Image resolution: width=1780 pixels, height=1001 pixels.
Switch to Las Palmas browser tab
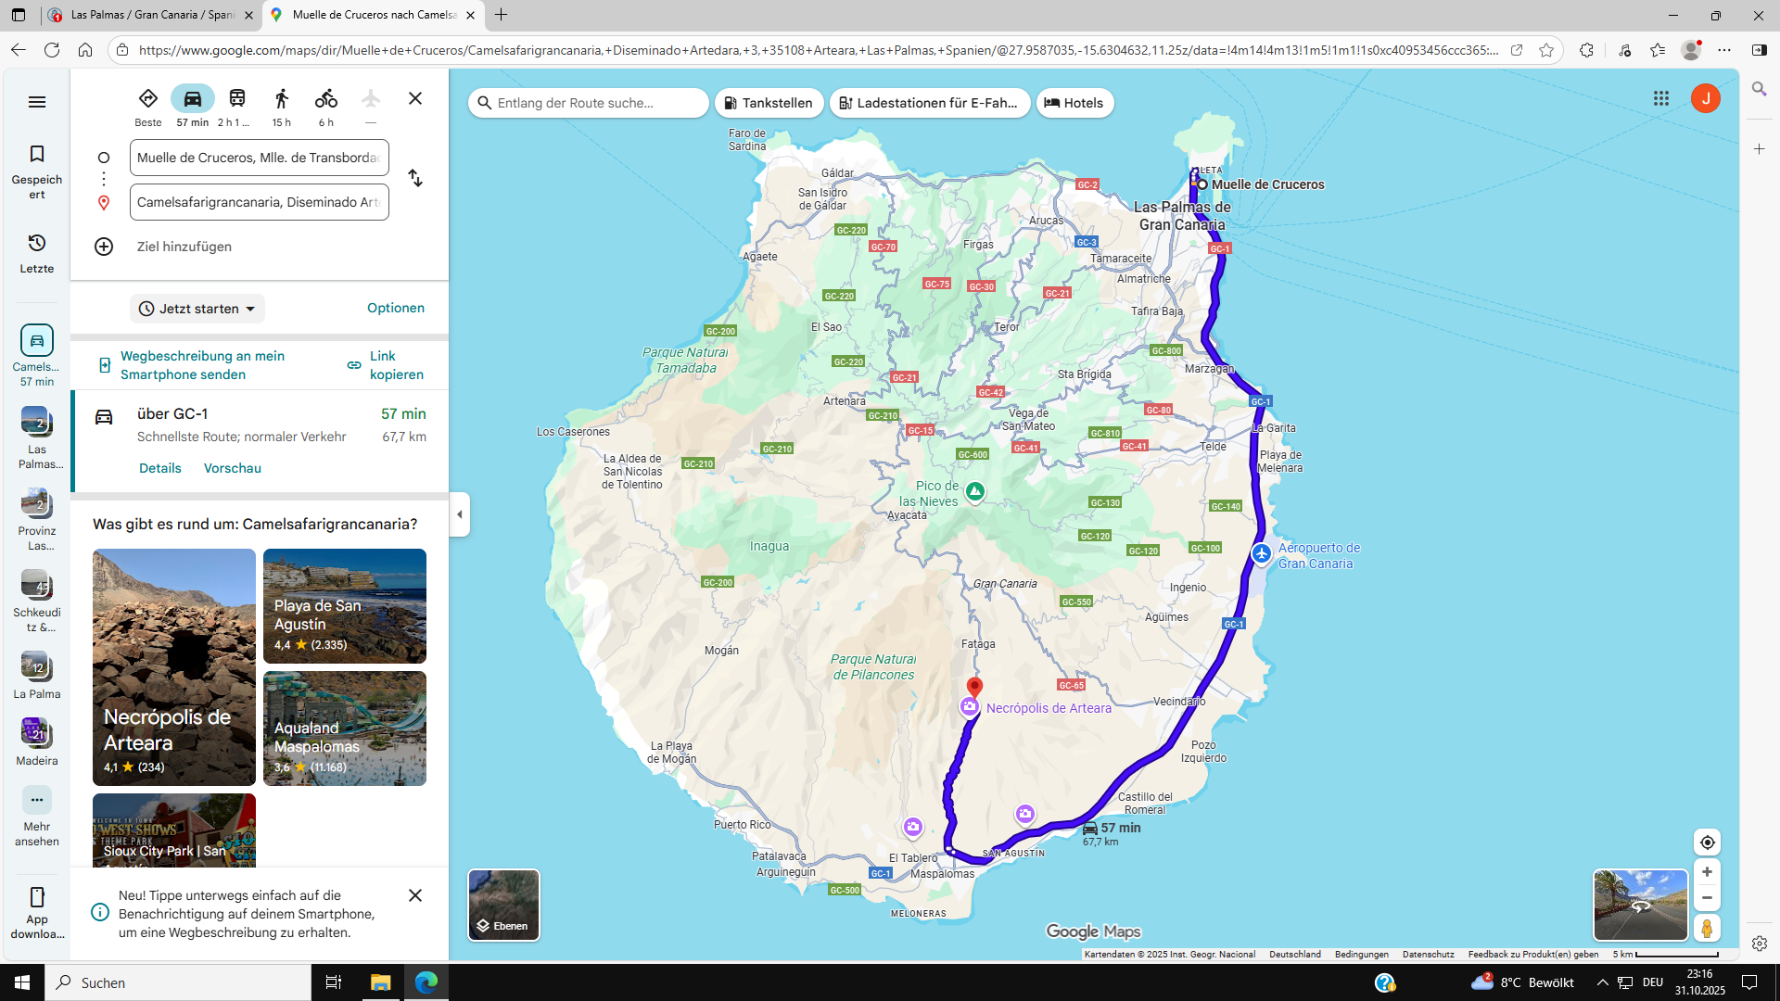click(153, 15)
